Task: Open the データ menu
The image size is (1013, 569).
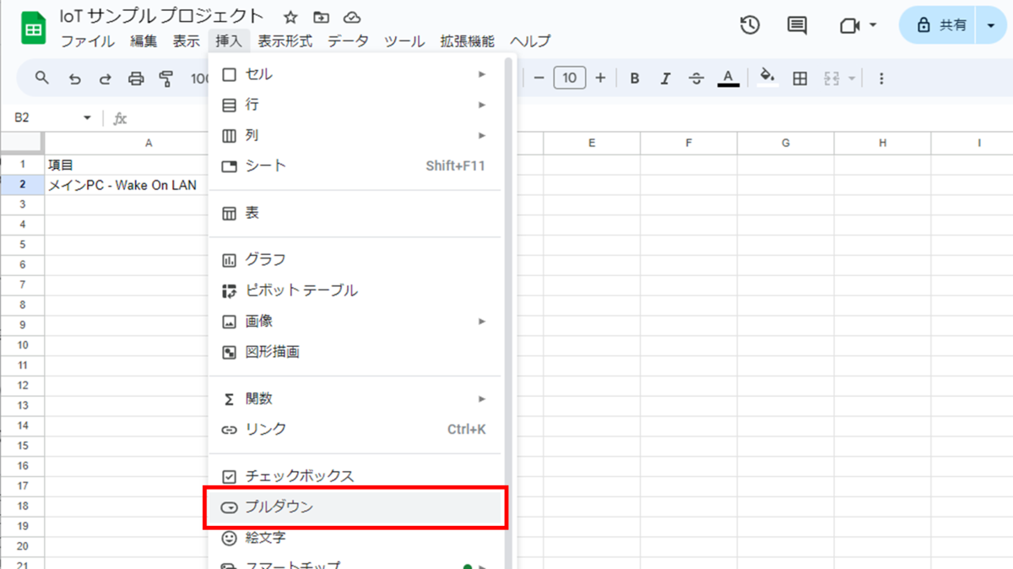Action: (x=348, y=41)
